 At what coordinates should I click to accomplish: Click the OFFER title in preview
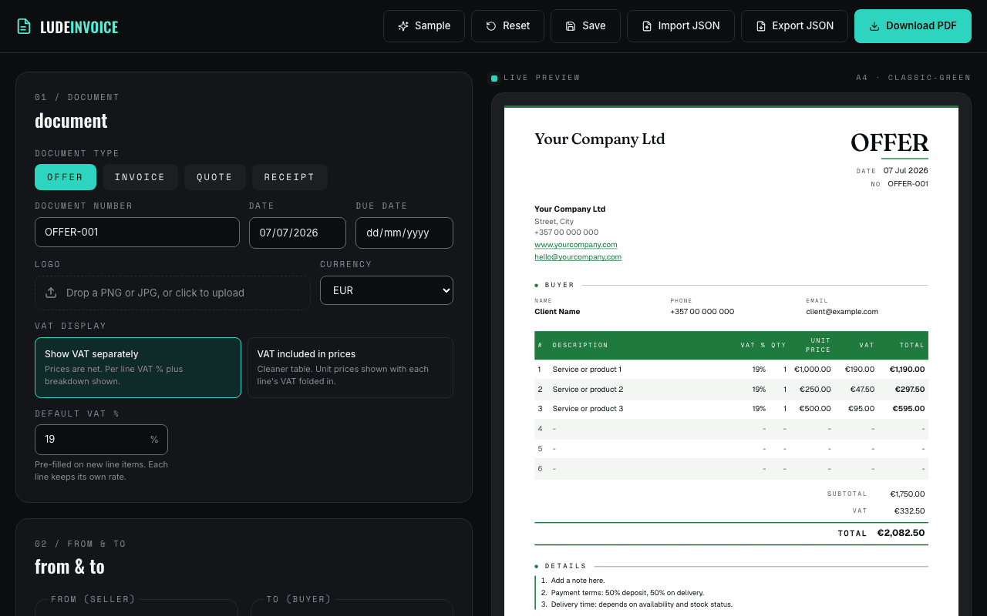point(890,143)
